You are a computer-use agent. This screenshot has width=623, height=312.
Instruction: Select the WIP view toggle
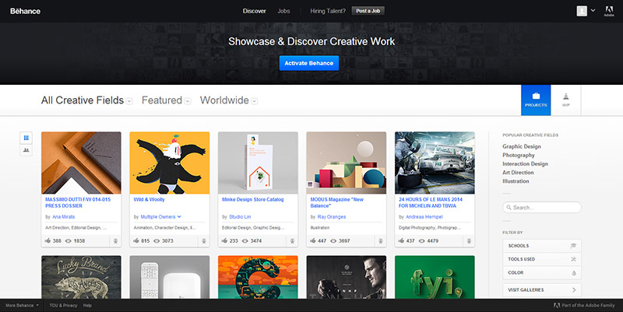click(x=565, y=100)
